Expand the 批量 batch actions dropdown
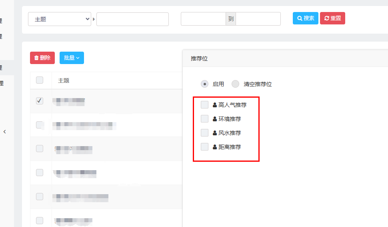The image size is (388, 227). coord(72,58)
